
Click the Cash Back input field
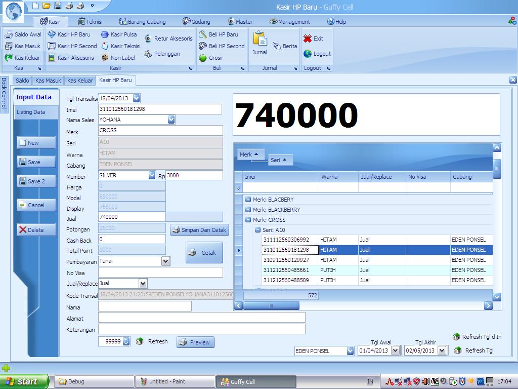pyautogui.click(x=132, y=239)
